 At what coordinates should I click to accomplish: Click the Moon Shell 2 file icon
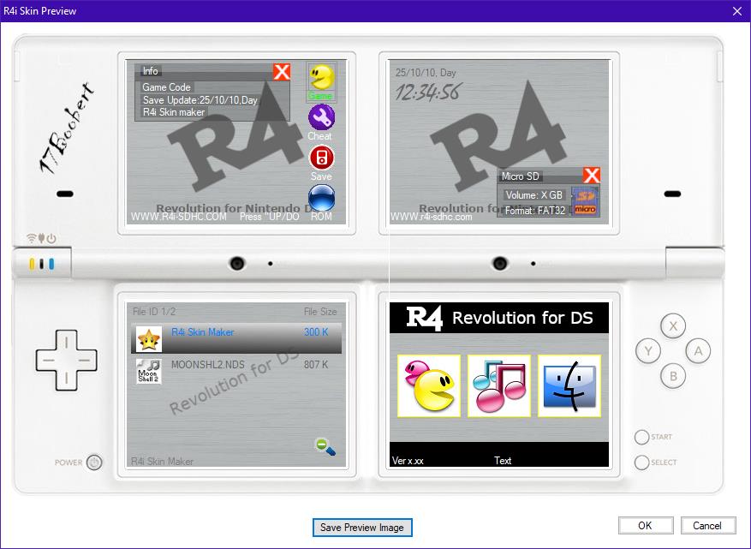pos(148,371)
